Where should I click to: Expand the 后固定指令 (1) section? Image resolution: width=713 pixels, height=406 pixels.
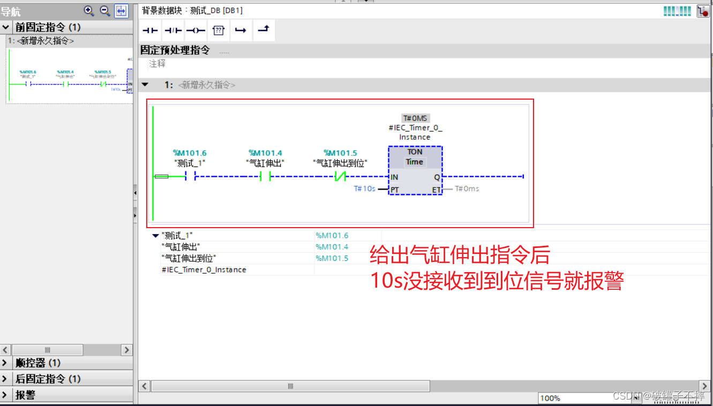tap(5, 379)
